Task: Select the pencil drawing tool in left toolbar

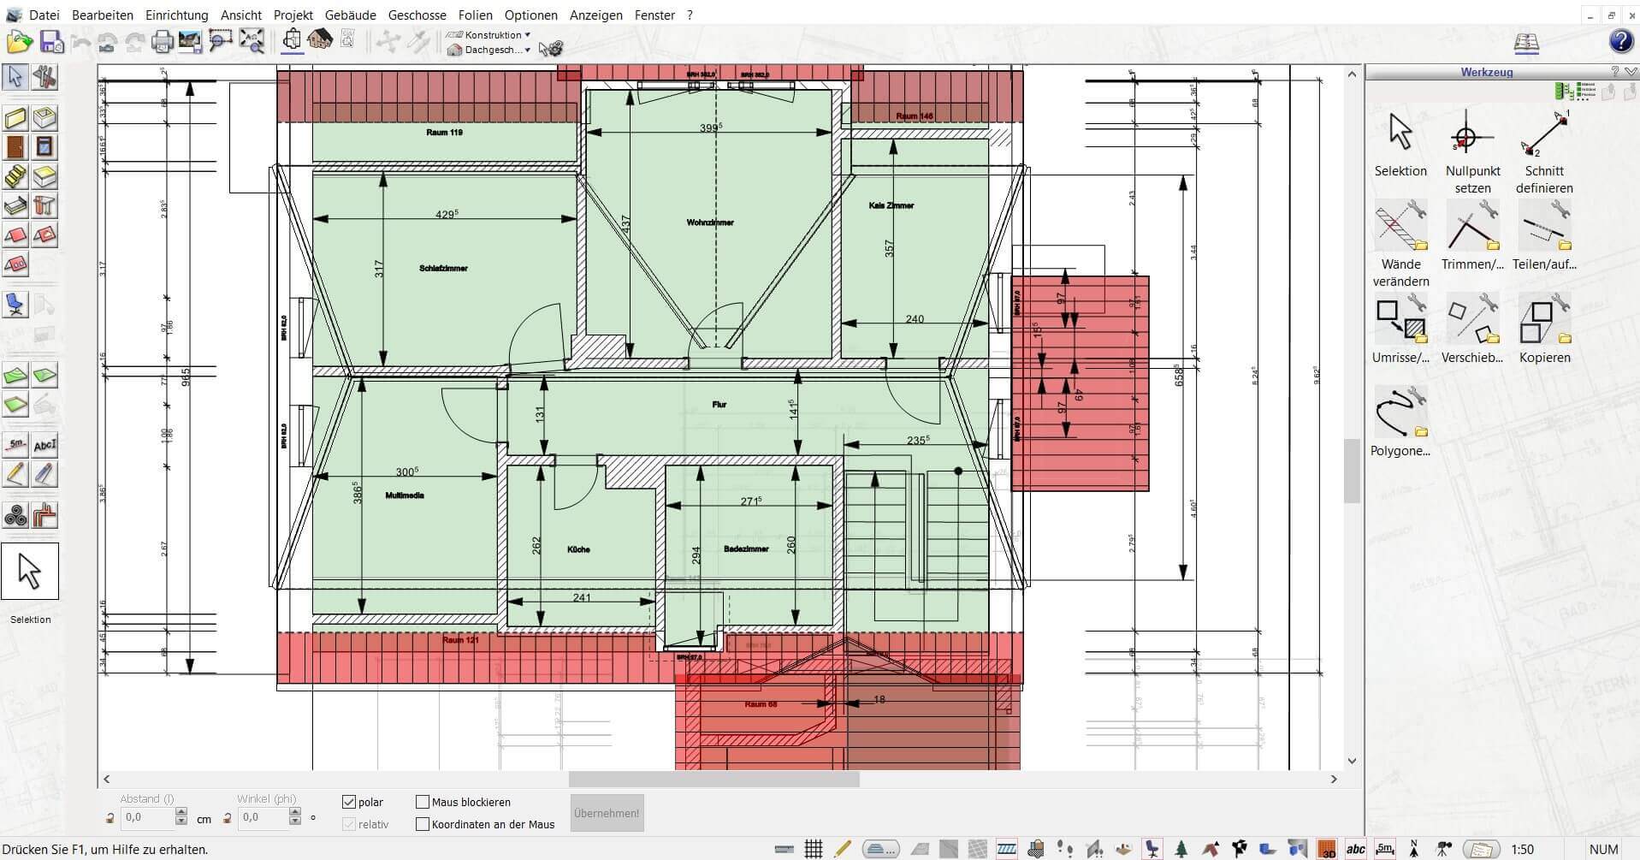Action: [x=16, y=473]
